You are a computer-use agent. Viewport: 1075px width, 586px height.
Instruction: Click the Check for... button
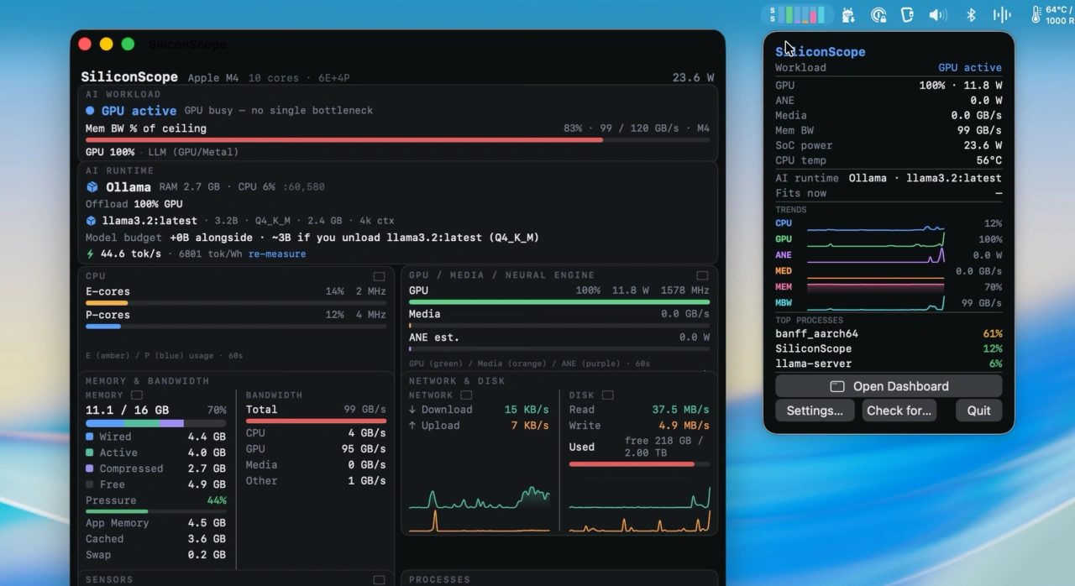pyautogui.click(x=899, y=411)
